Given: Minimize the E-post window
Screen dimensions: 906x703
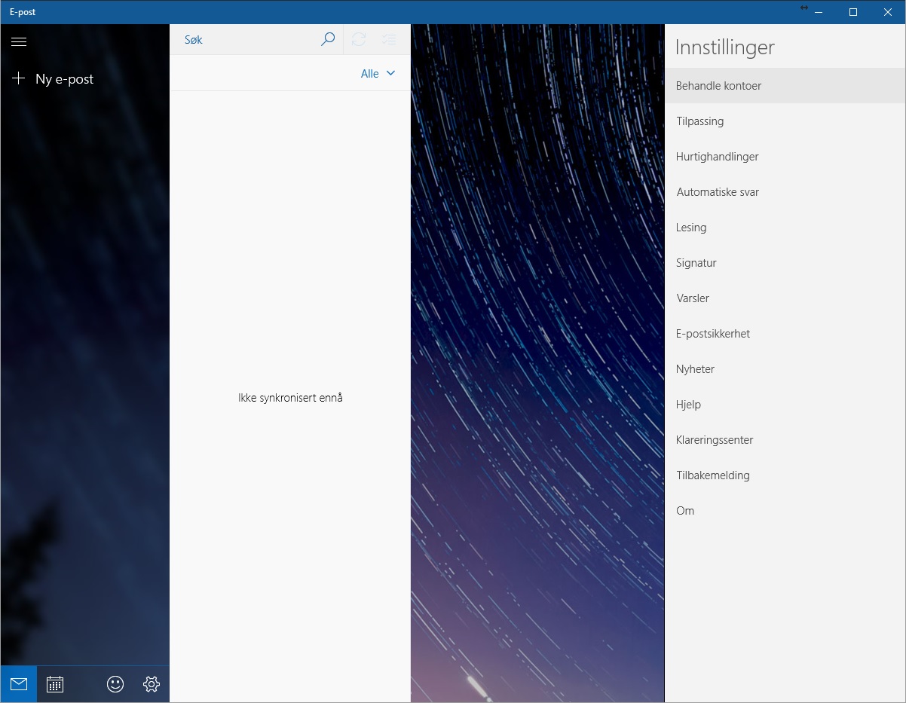Looking at the screenshot, I should pyautogui.click(x=819, y=12).
